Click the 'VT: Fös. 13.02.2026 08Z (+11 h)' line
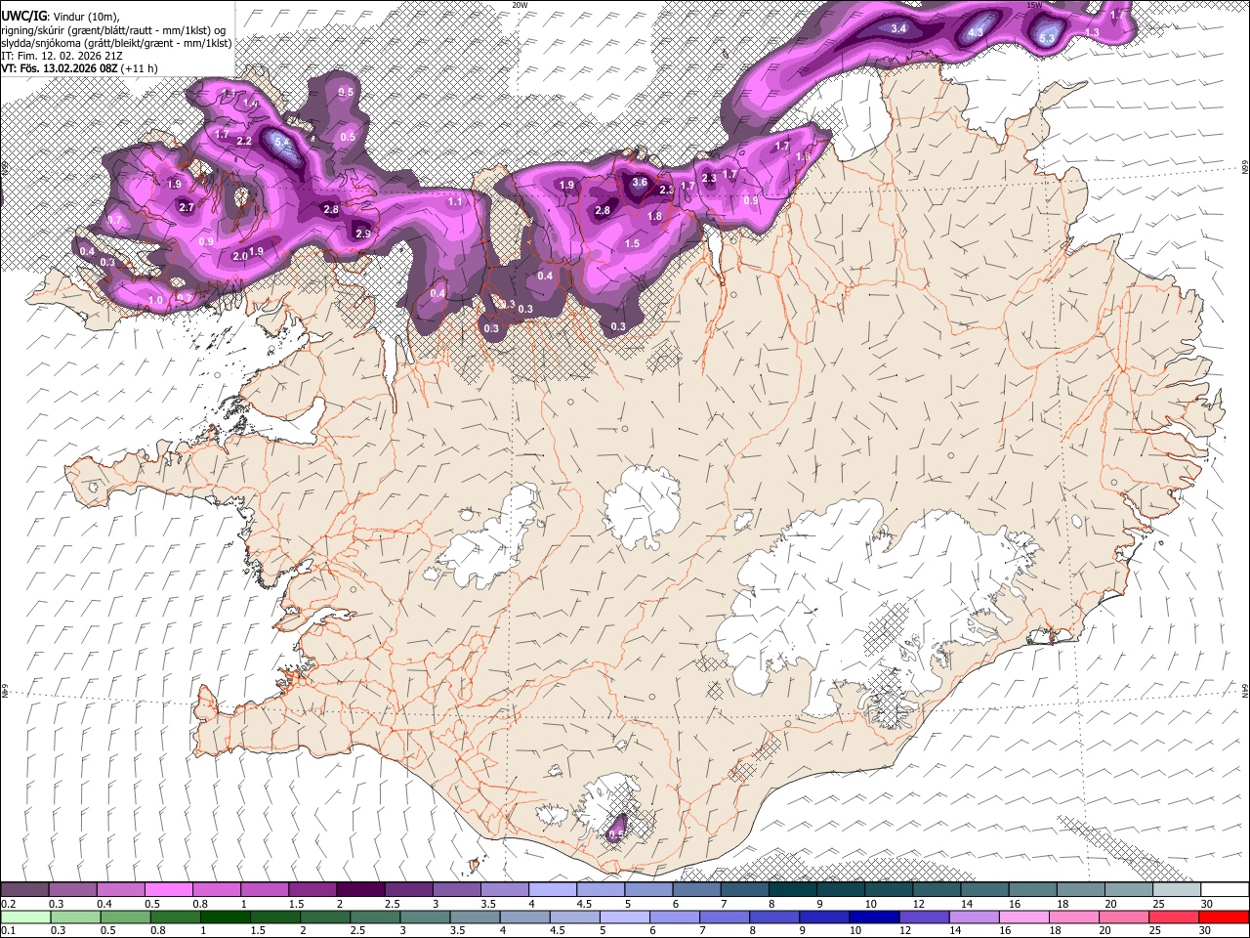Viewport: 1250px width, 938px height. [80, 68]
